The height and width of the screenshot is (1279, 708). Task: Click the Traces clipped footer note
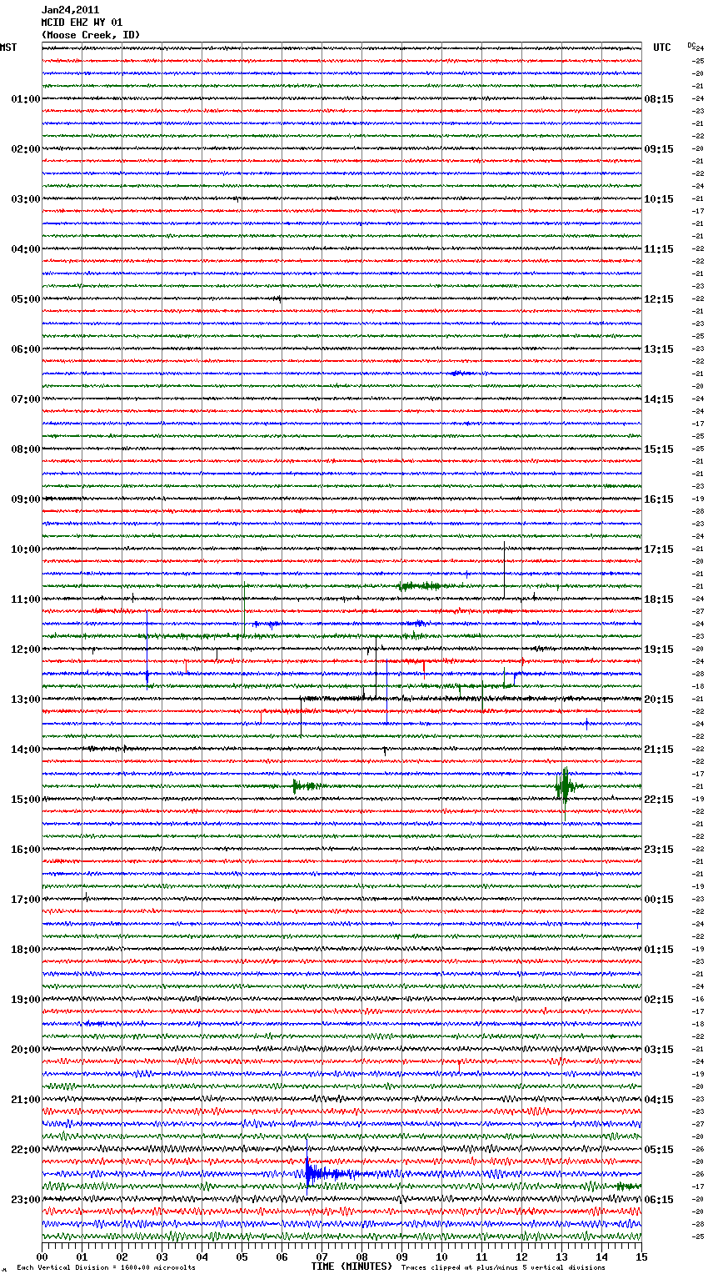(x=503, y=1268)
